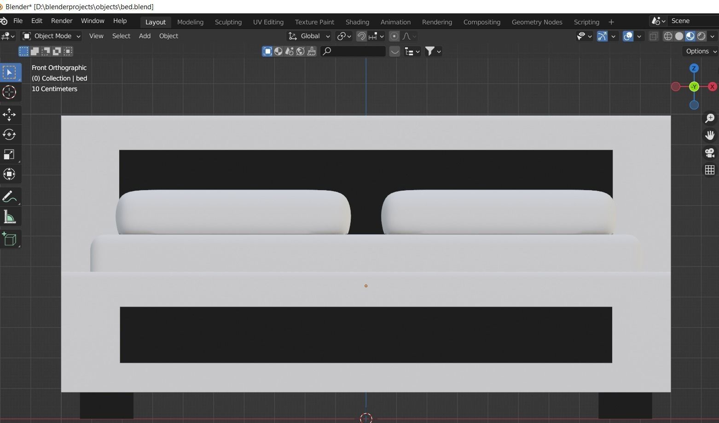
Task: Toggle show gizmos button
Action: tap(602, 36)
